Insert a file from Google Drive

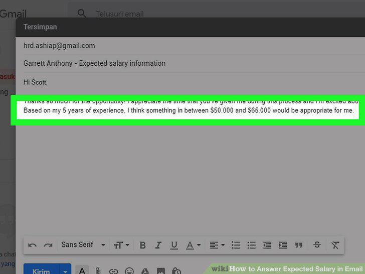click(x=145, y=271)
